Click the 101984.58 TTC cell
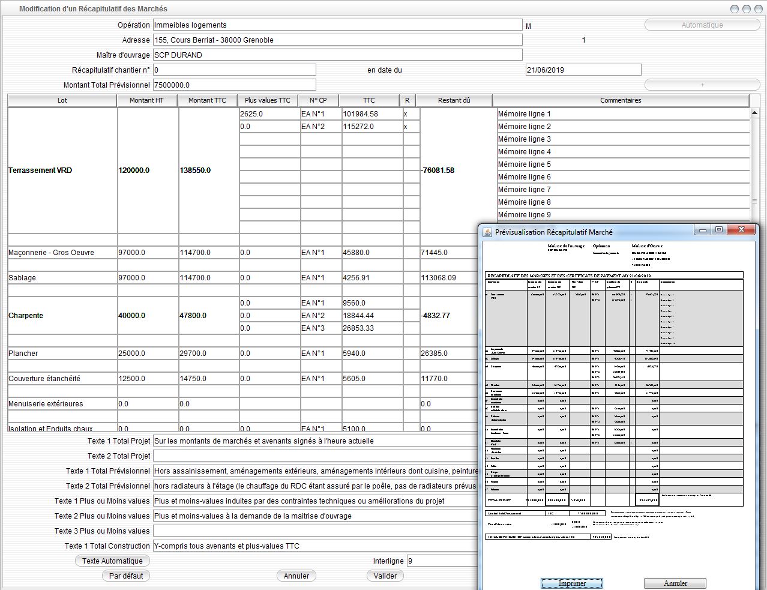Viewport: 767px width, 590px height. (x=372, y=114)
